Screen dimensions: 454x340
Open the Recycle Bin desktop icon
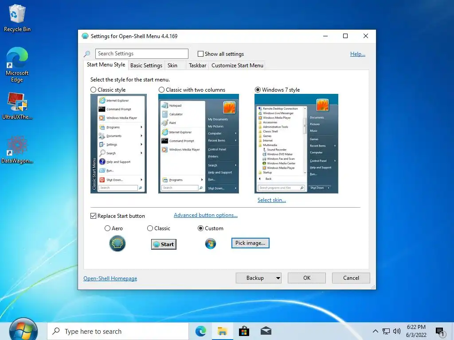17,18
